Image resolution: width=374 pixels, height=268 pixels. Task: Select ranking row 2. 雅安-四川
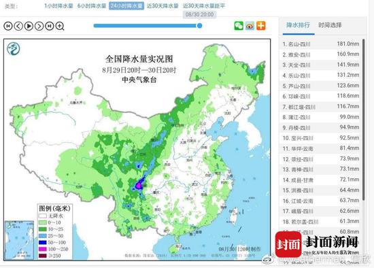pyautogui.click(x=320, y=54)
